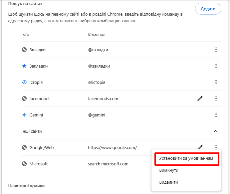Click the Додати button
The height and width of the screenshot is (194, 230).
pos(208,9)
